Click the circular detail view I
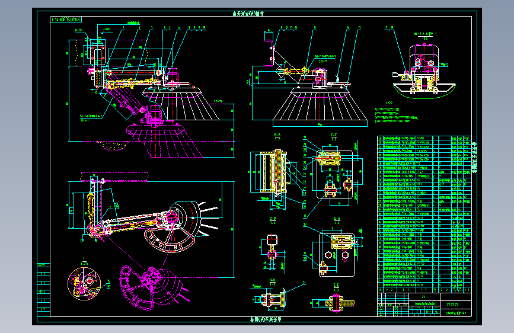This screenshot has height=333, width=514. (x=84, y=283)
